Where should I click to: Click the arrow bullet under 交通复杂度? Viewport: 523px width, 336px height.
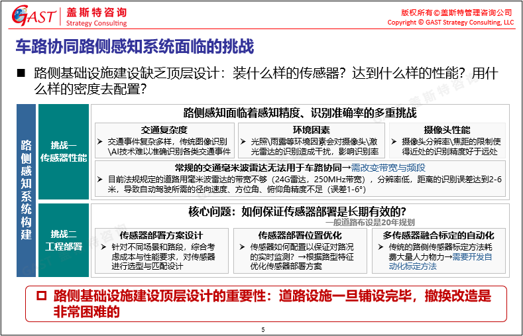click(99, 142)
